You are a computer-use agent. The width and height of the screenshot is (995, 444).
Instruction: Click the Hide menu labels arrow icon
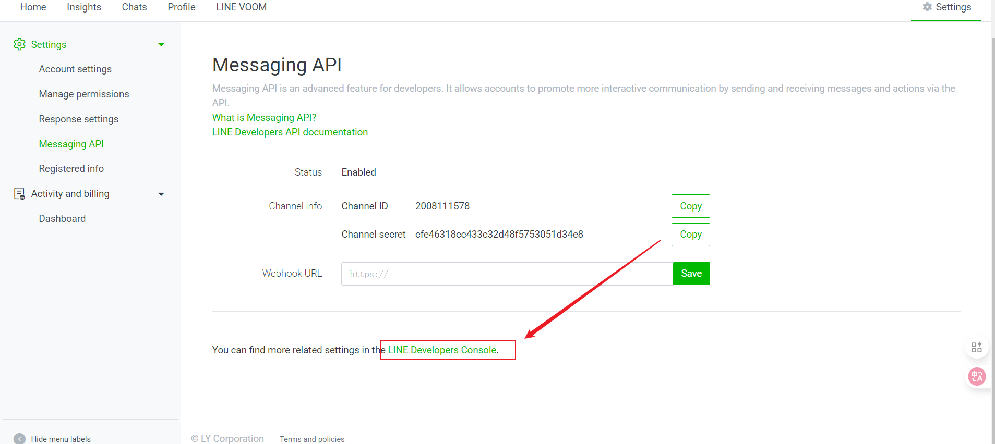point(19,439)
